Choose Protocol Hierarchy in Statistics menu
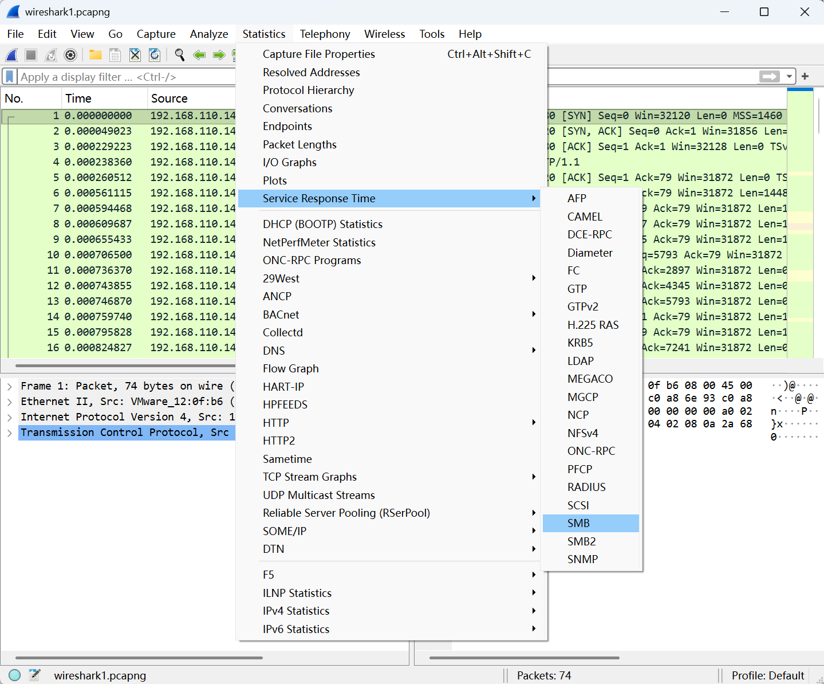824x684 pixels. pos(308,91)
